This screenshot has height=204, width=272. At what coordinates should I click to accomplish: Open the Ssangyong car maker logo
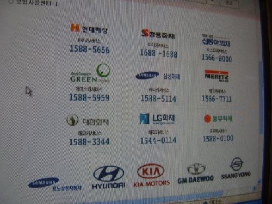click(236, 168)
